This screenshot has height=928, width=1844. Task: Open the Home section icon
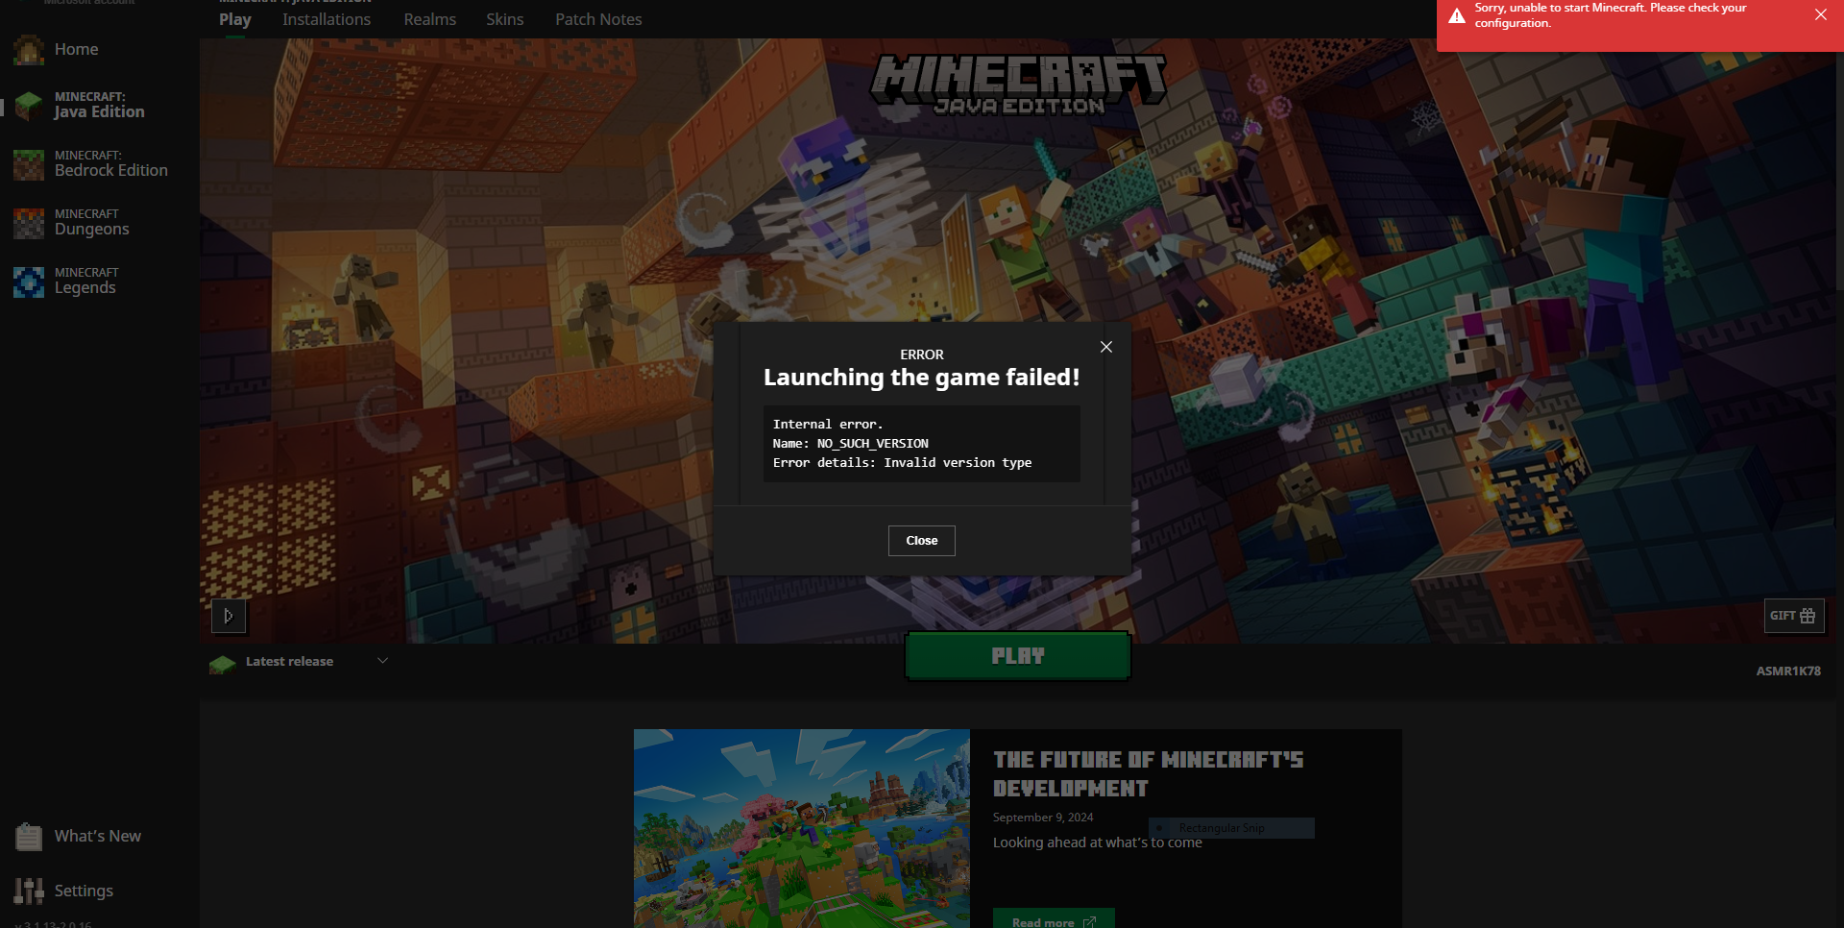(29, 50)
